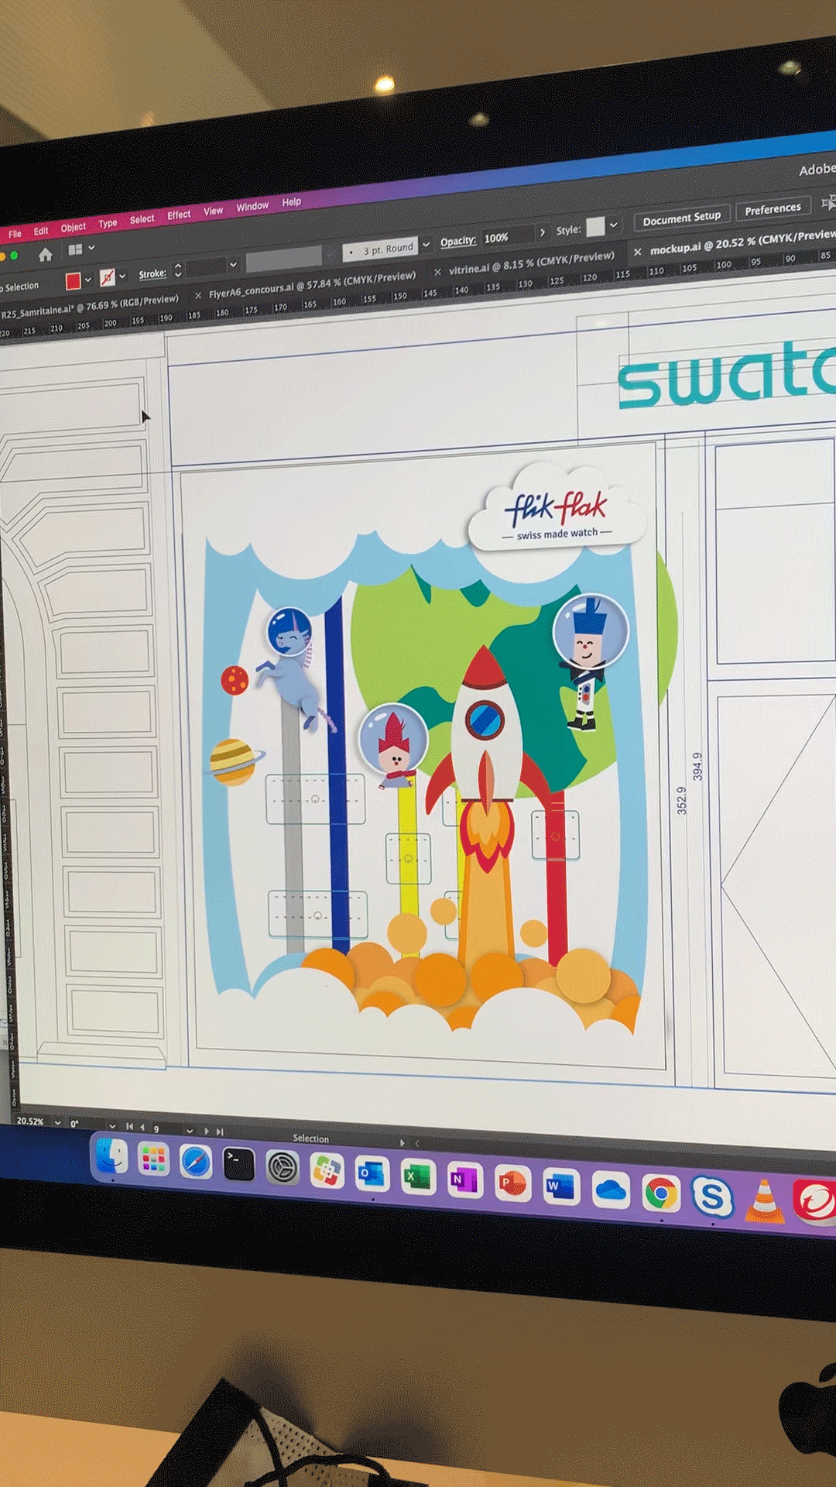Image resolution: width=836 pixels, height=1487 pixels.
Task: Open the zoom level dropdown
Action: tap(57, 1121)
